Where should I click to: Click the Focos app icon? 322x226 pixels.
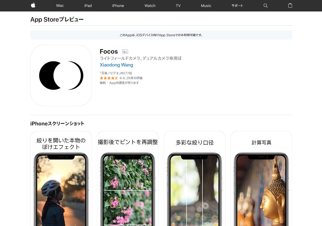[x=61, y=76]
